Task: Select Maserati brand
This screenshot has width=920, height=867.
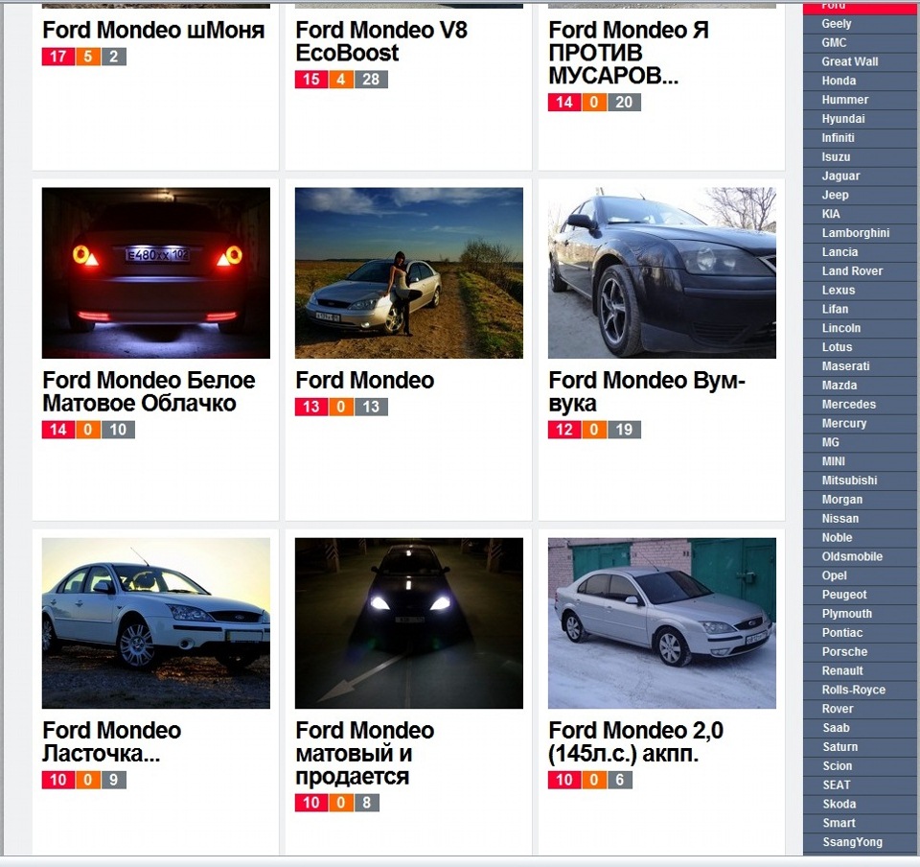Action: [862, 366]
